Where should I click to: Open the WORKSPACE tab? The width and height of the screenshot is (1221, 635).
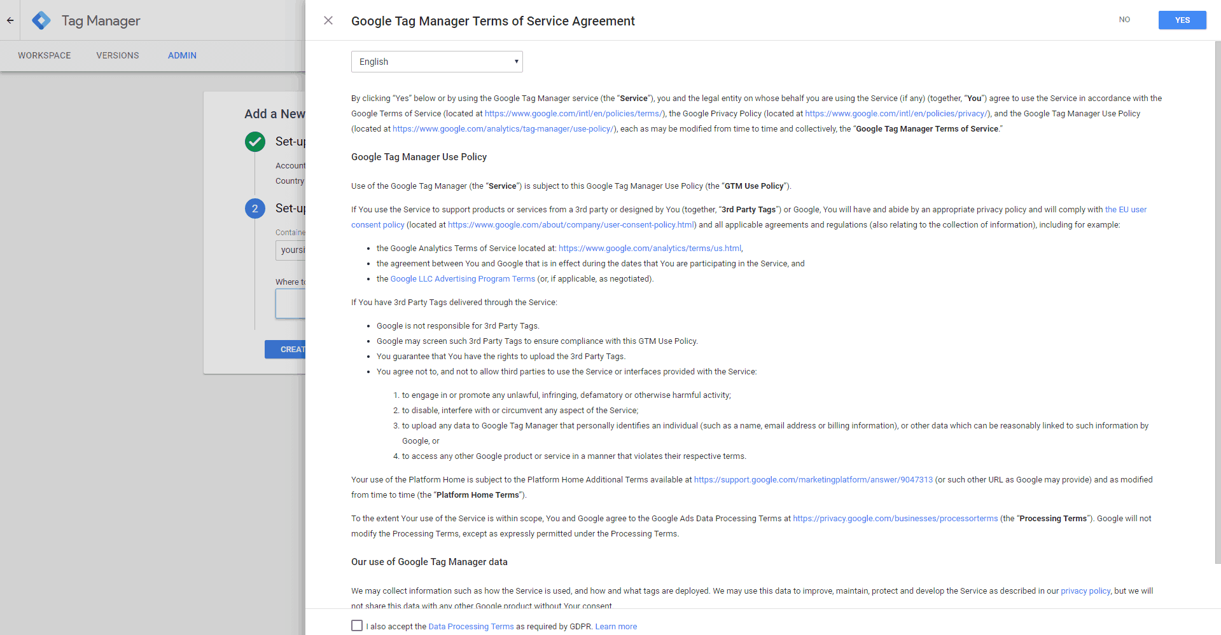tap(45, 55)
